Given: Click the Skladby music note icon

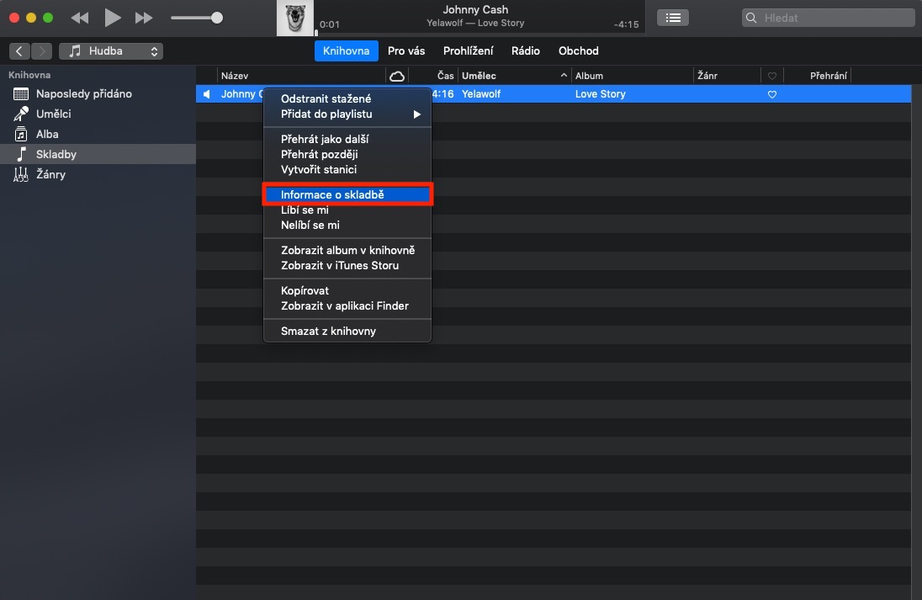Looking at the screenshot, I should (22, 154).
